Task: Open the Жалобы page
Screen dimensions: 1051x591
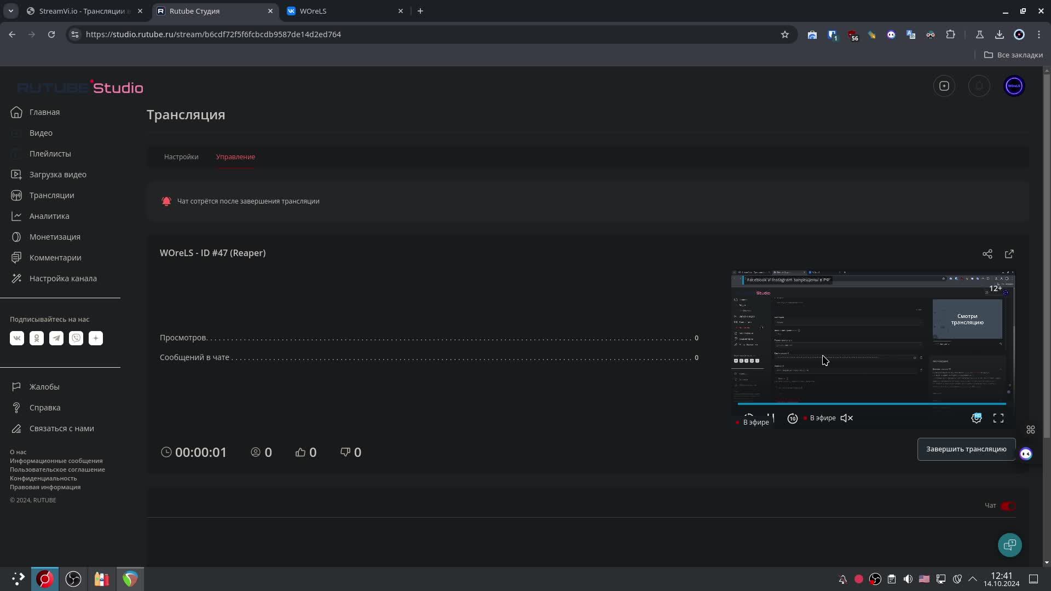Action: tap(36, 387)
